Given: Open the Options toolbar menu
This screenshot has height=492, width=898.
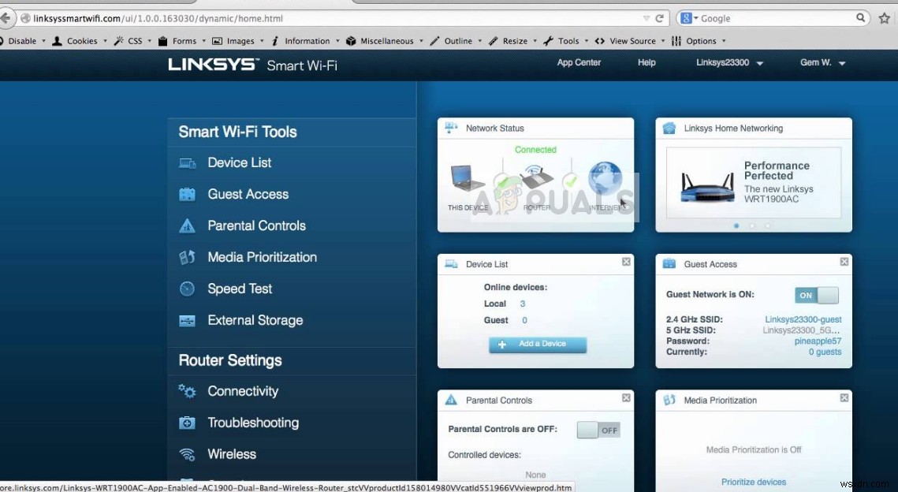Looking at the screenshot, I should click(x=698, y=41).
